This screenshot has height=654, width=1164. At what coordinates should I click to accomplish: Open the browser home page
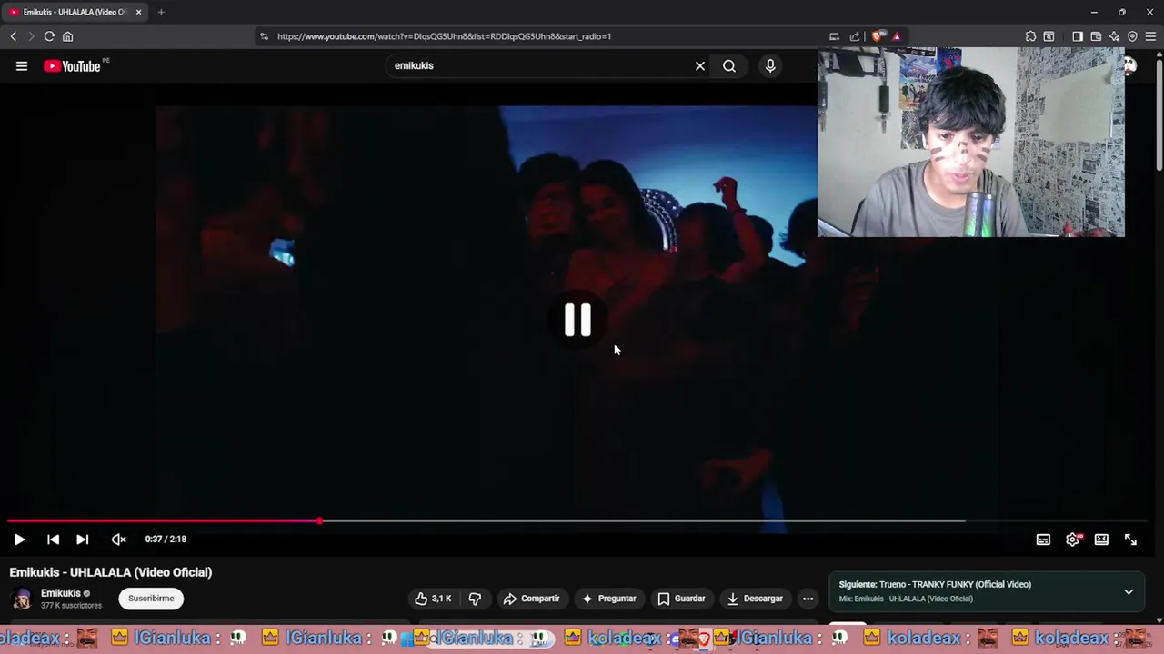[x=67, y=36]
